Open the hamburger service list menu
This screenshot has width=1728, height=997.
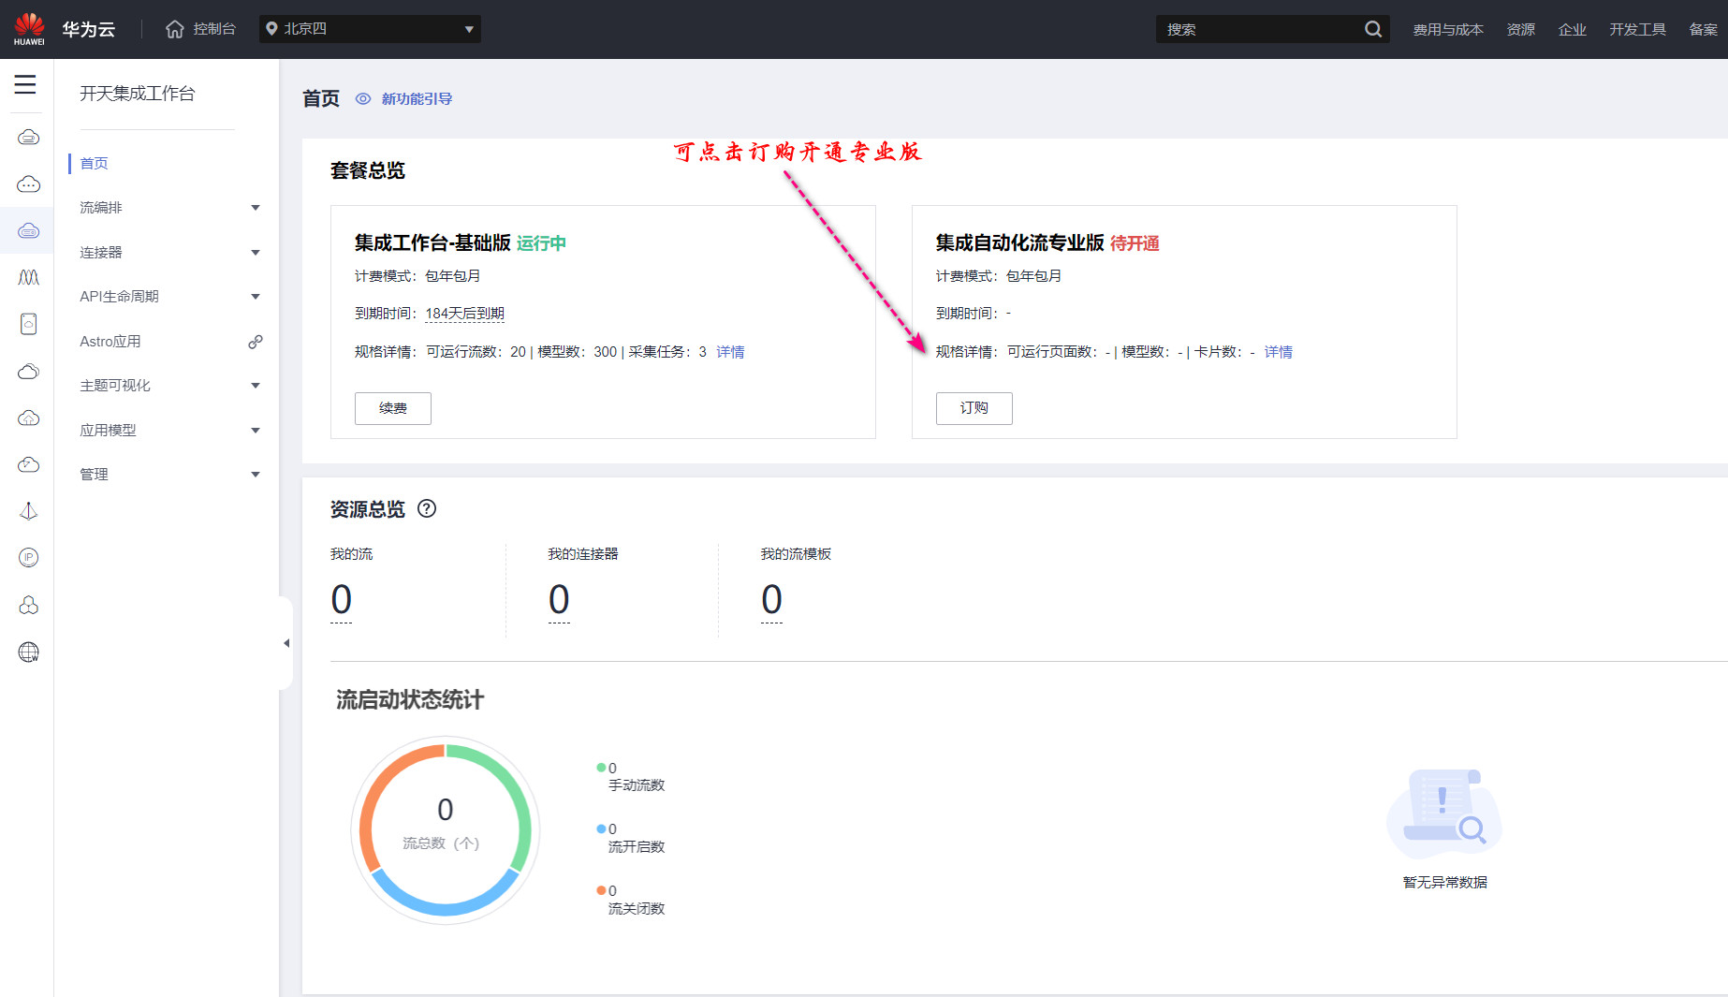[x=25, y=84]
